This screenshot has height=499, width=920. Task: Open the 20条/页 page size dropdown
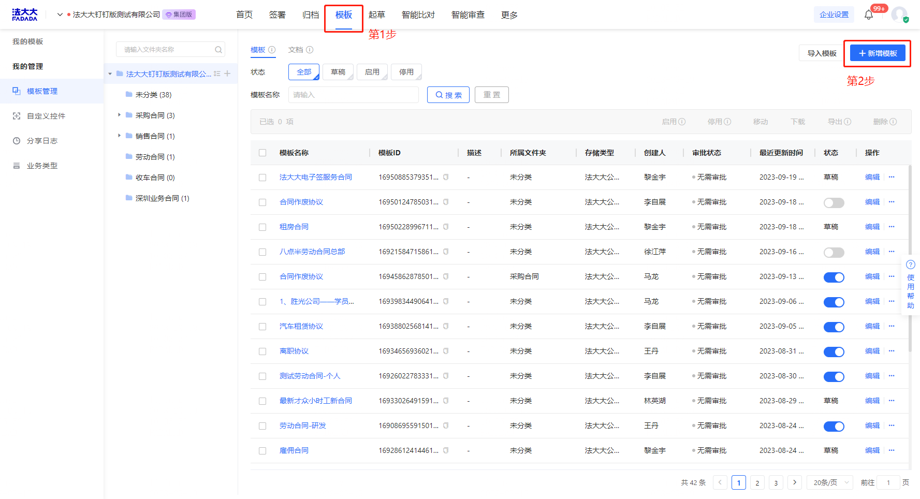[x=830, y=482]
